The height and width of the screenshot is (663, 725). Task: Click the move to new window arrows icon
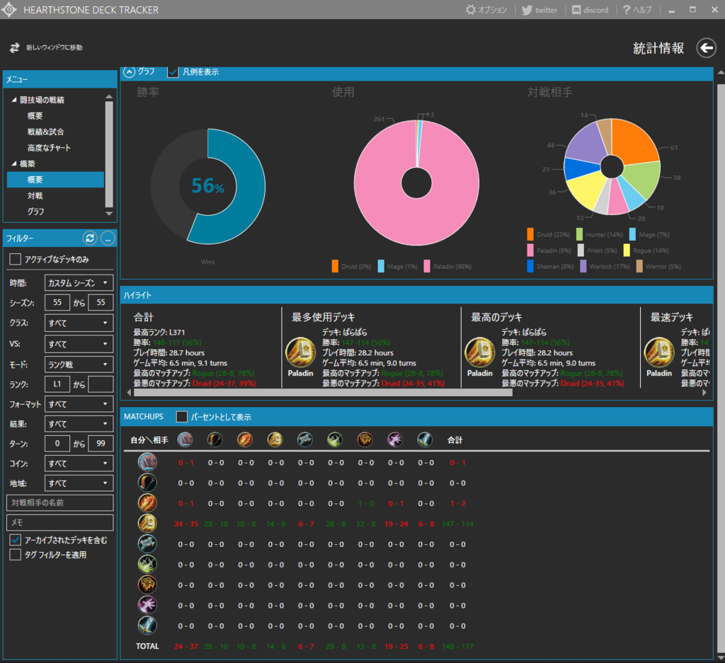pyautogui.click(x=15, y=47)
